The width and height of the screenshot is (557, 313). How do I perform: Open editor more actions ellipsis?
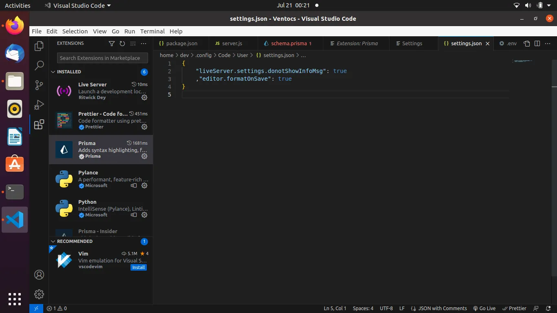point(548,44)
